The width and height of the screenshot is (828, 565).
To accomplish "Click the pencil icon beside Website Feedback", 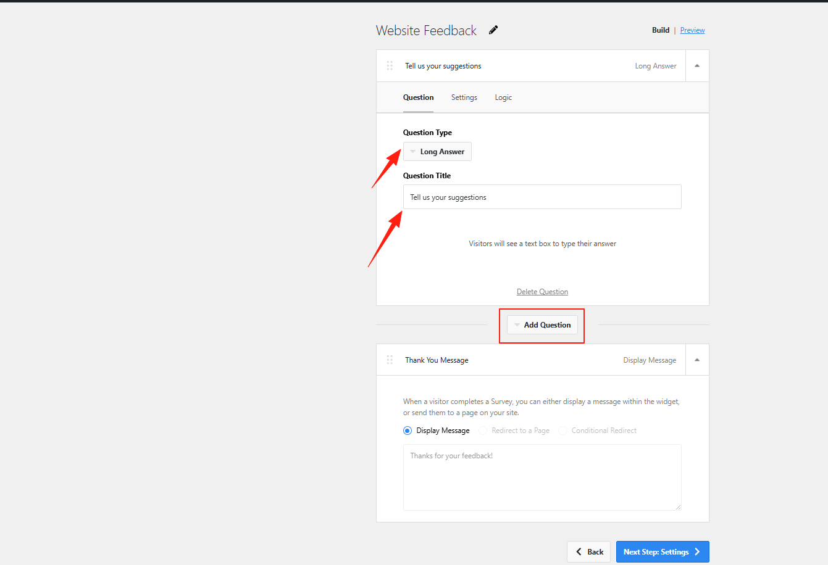I will (x=493, y=30).
